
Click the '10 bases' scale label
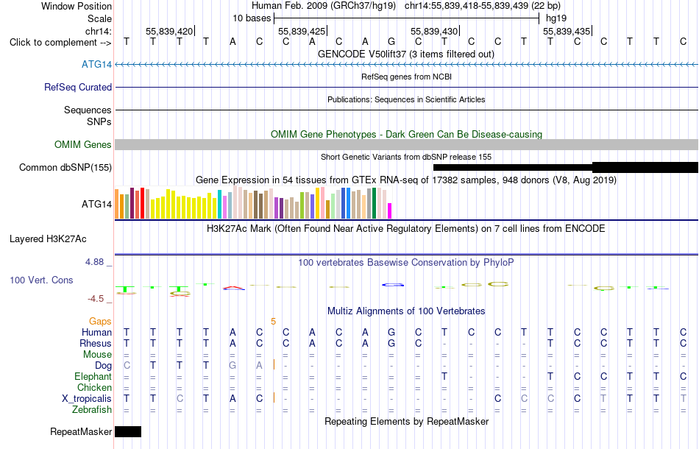pyautogui.click(x=252, y=18)
